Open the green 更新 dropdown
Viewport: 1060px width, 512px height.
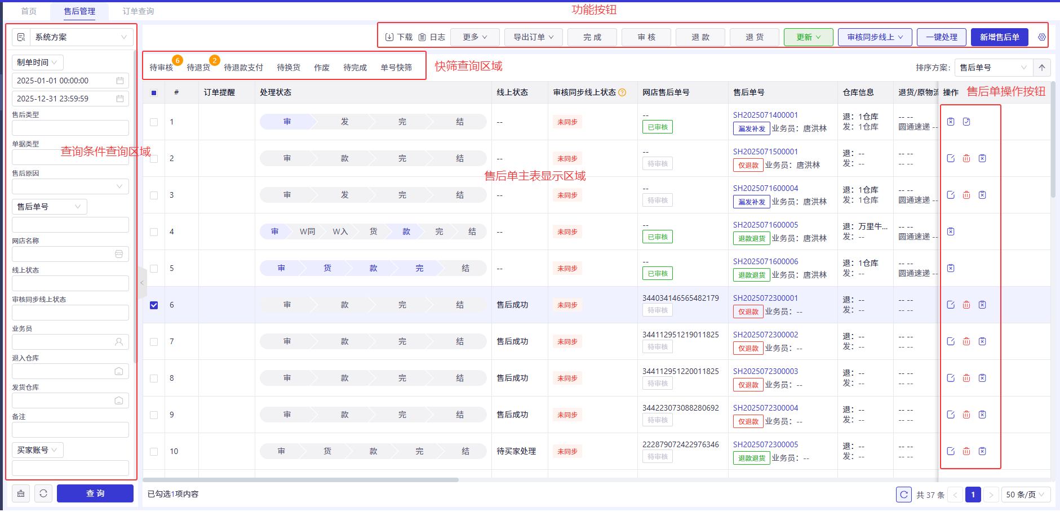809,37
